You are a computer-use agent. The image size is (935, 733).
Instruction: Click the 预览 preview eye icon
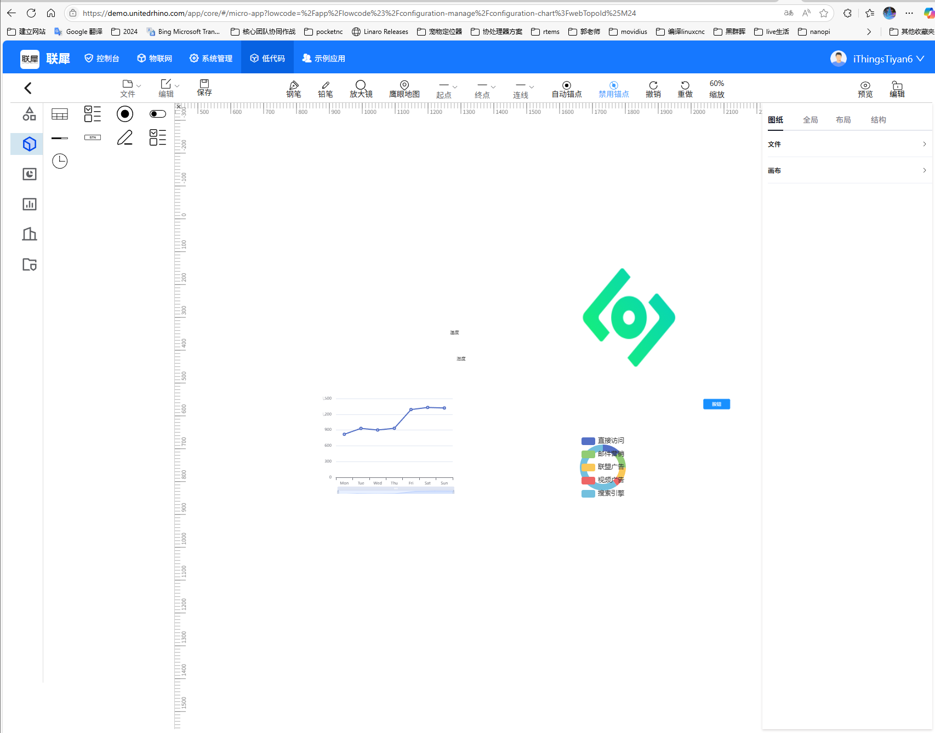pyautogui.click(x=865, y=89)
